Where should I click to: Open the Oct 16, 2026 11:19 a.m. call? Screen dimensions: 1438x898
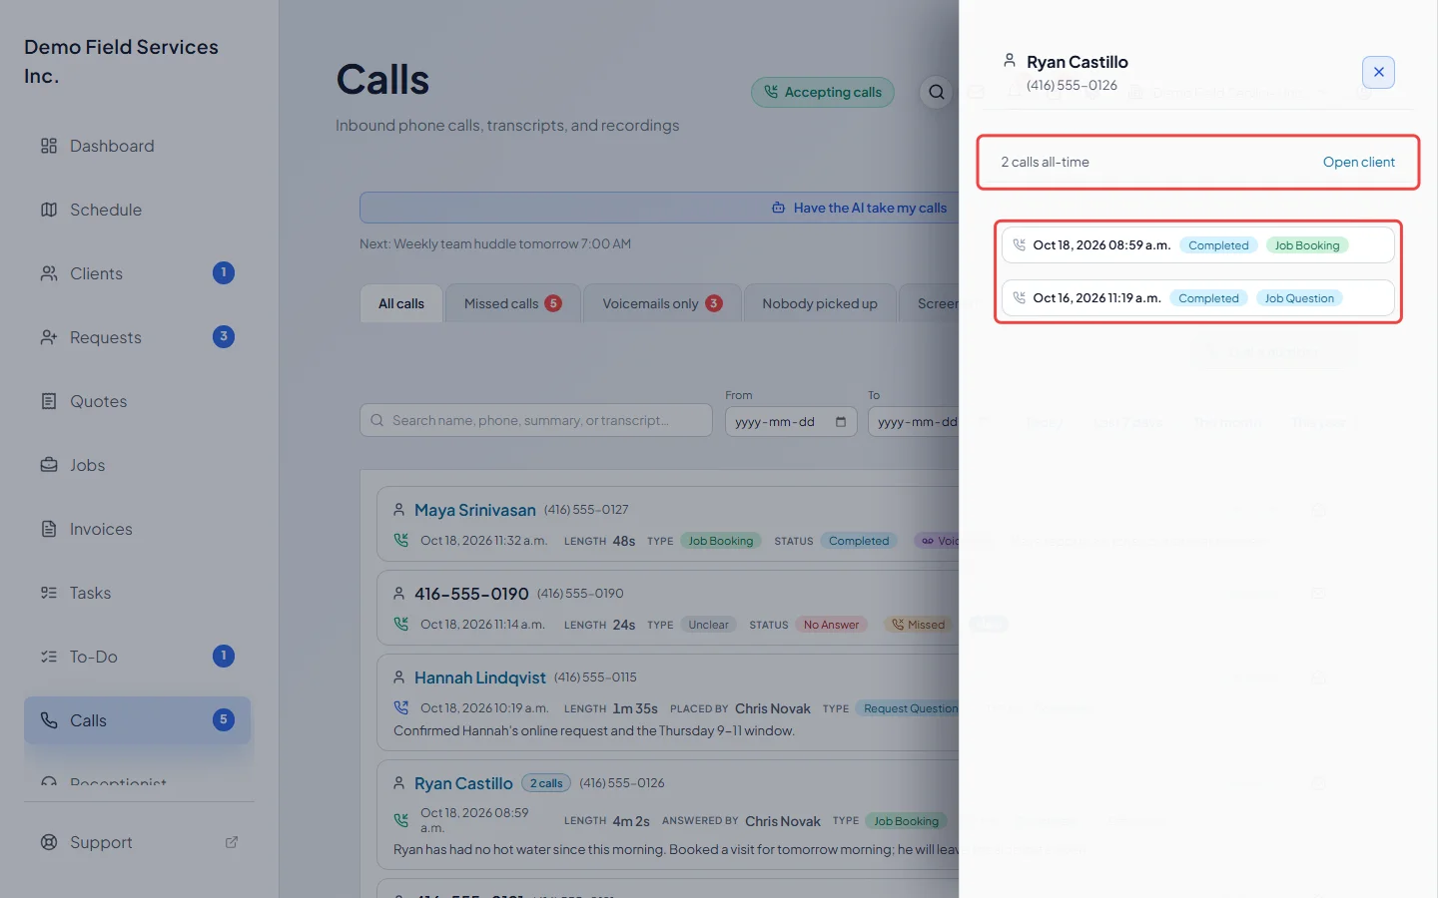1198,298
